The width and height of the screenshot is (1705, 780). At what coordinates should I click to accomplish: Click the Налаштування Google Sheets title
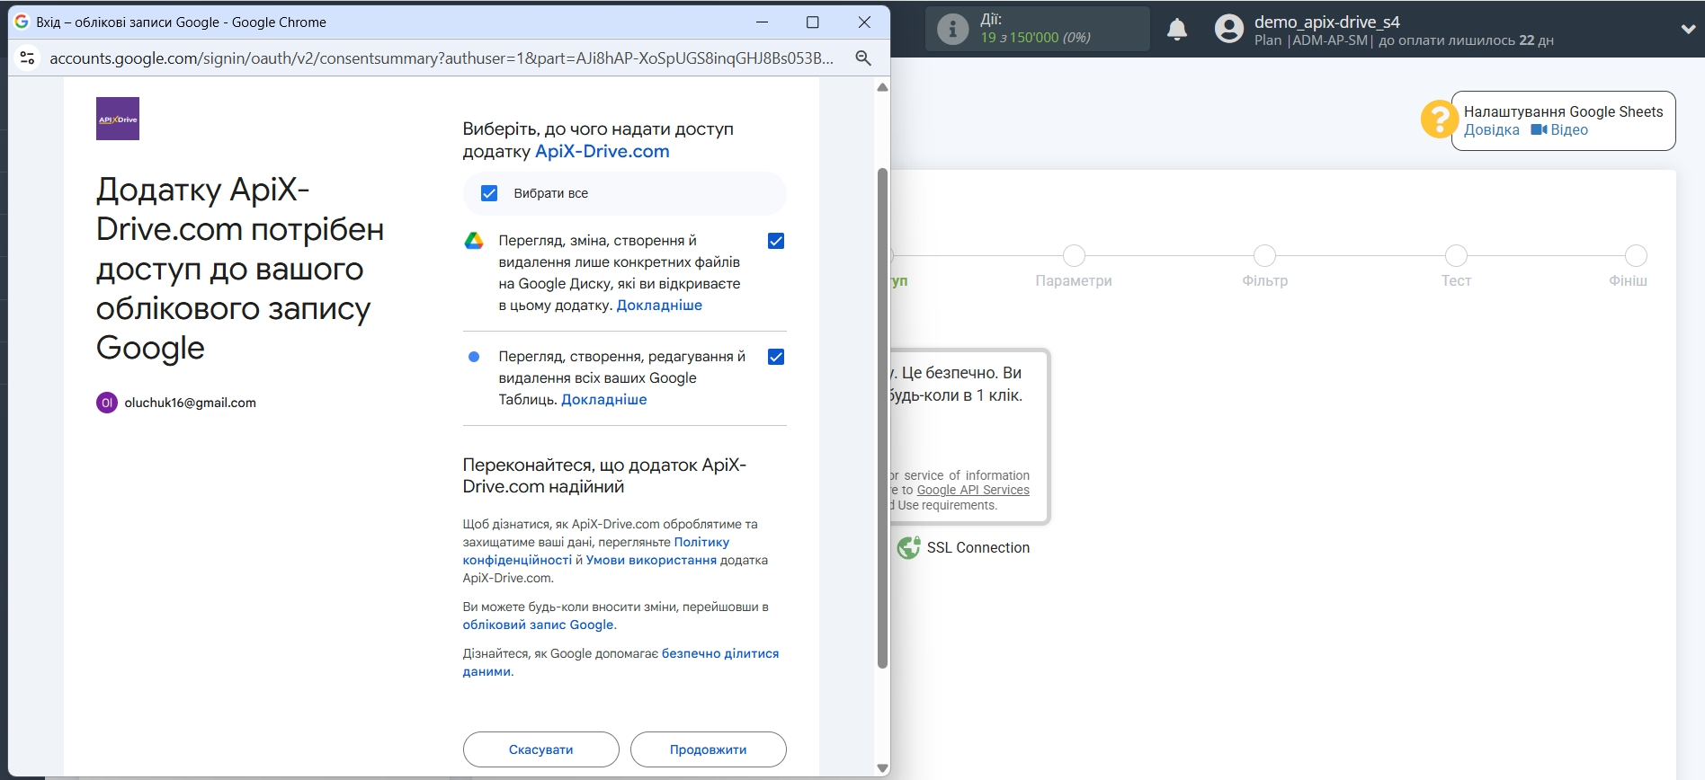click(1564, 111)
